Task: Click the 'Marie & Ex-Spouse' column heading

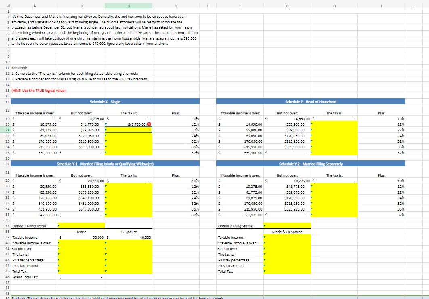Action: pyautogui.click(x=287, y=232)
